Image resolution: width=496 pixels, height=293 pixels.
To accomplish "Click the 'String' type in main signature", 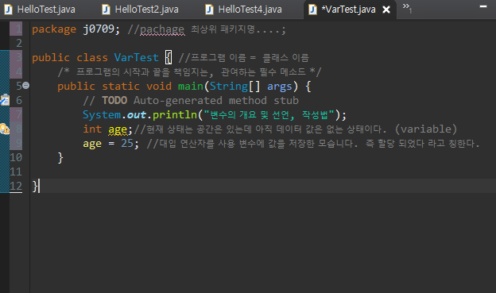I will click(x=229, y=86).
